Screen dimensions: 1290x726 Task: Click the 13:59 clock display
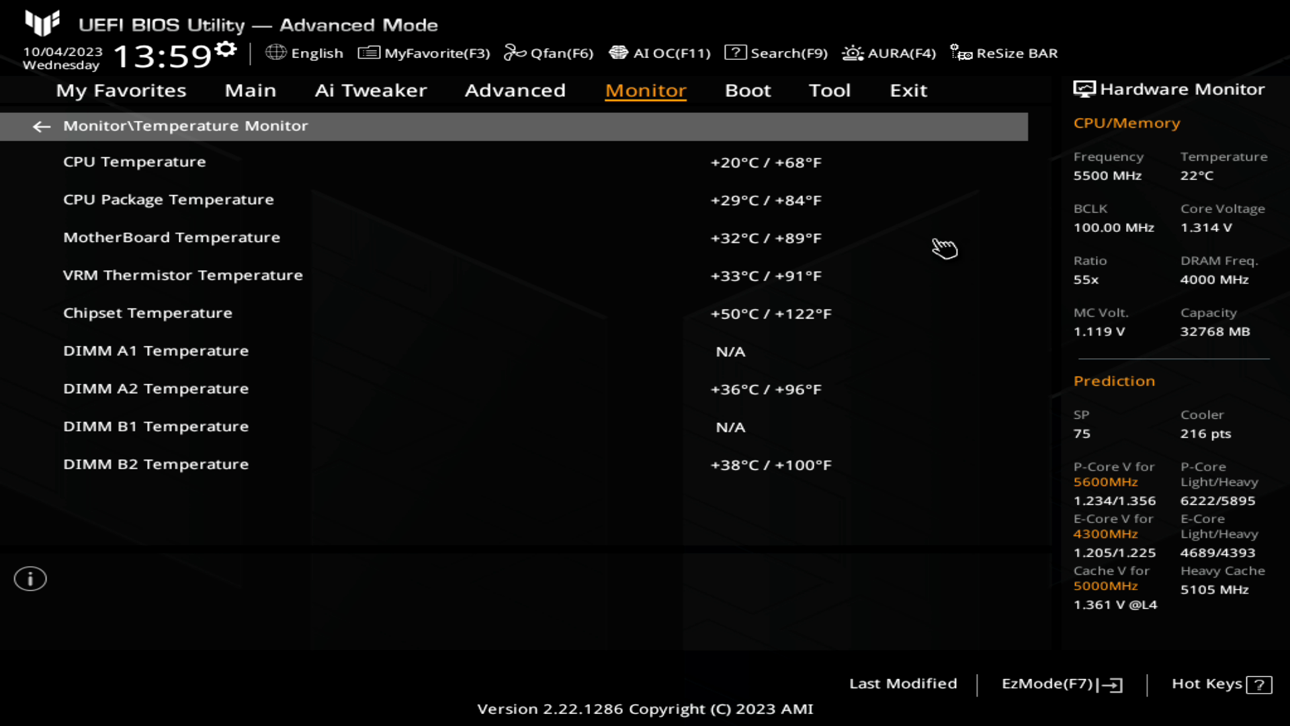163,56
